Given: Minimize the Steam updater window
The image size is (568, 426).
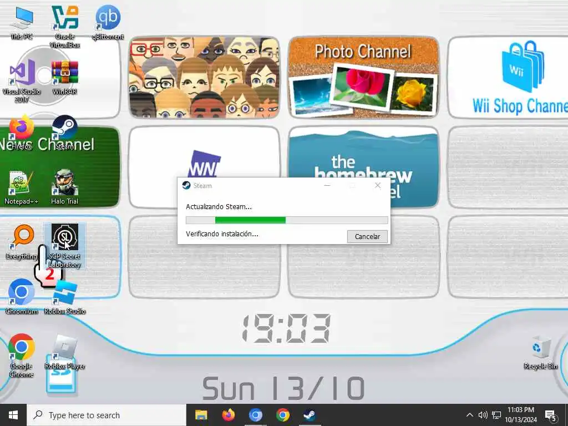Looking at the screenshot, I should pyautogui.click(x=327, y=185).
